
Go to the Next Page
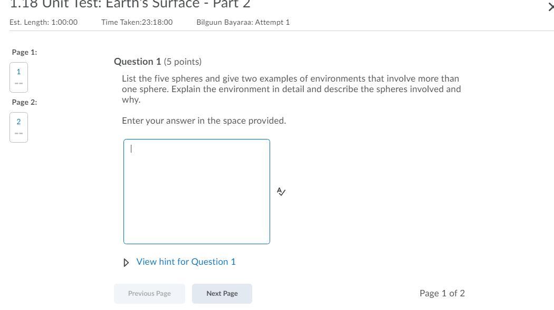[222, 293]
